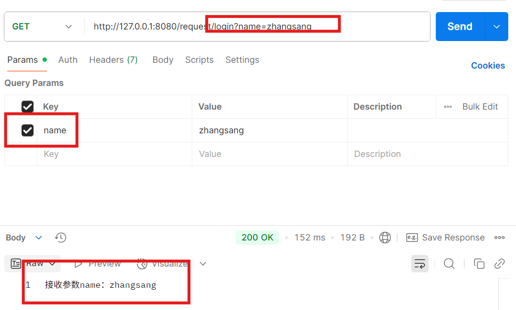
Task: Toggle line wrap in response
Action: coord(419,264)
